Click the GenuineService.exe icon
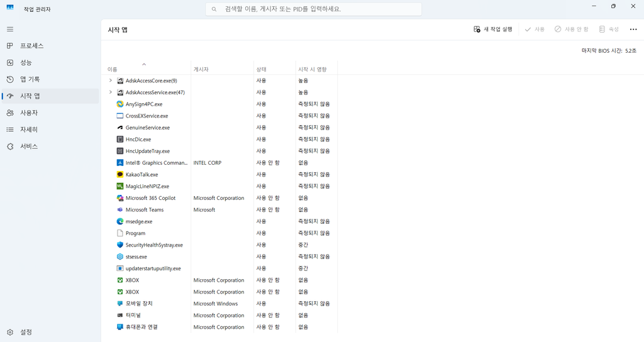Image resolution: width=644 pixels, height=342 pixels. (120, 128)
